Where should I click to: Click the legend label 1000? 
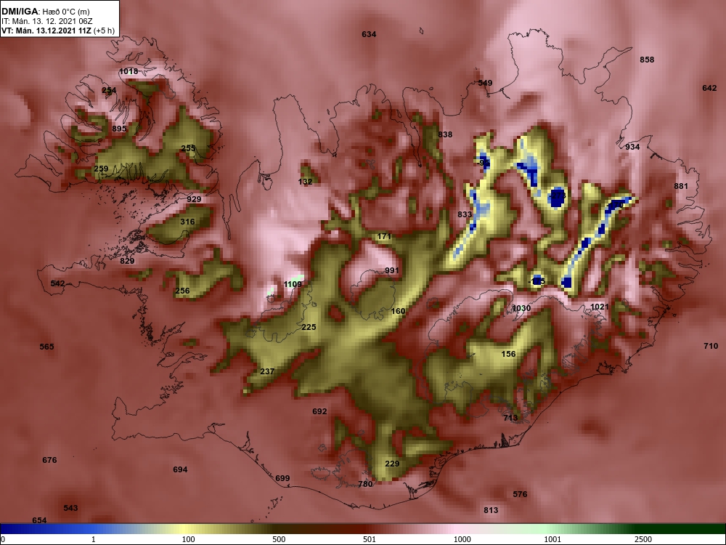pos(462,539)
